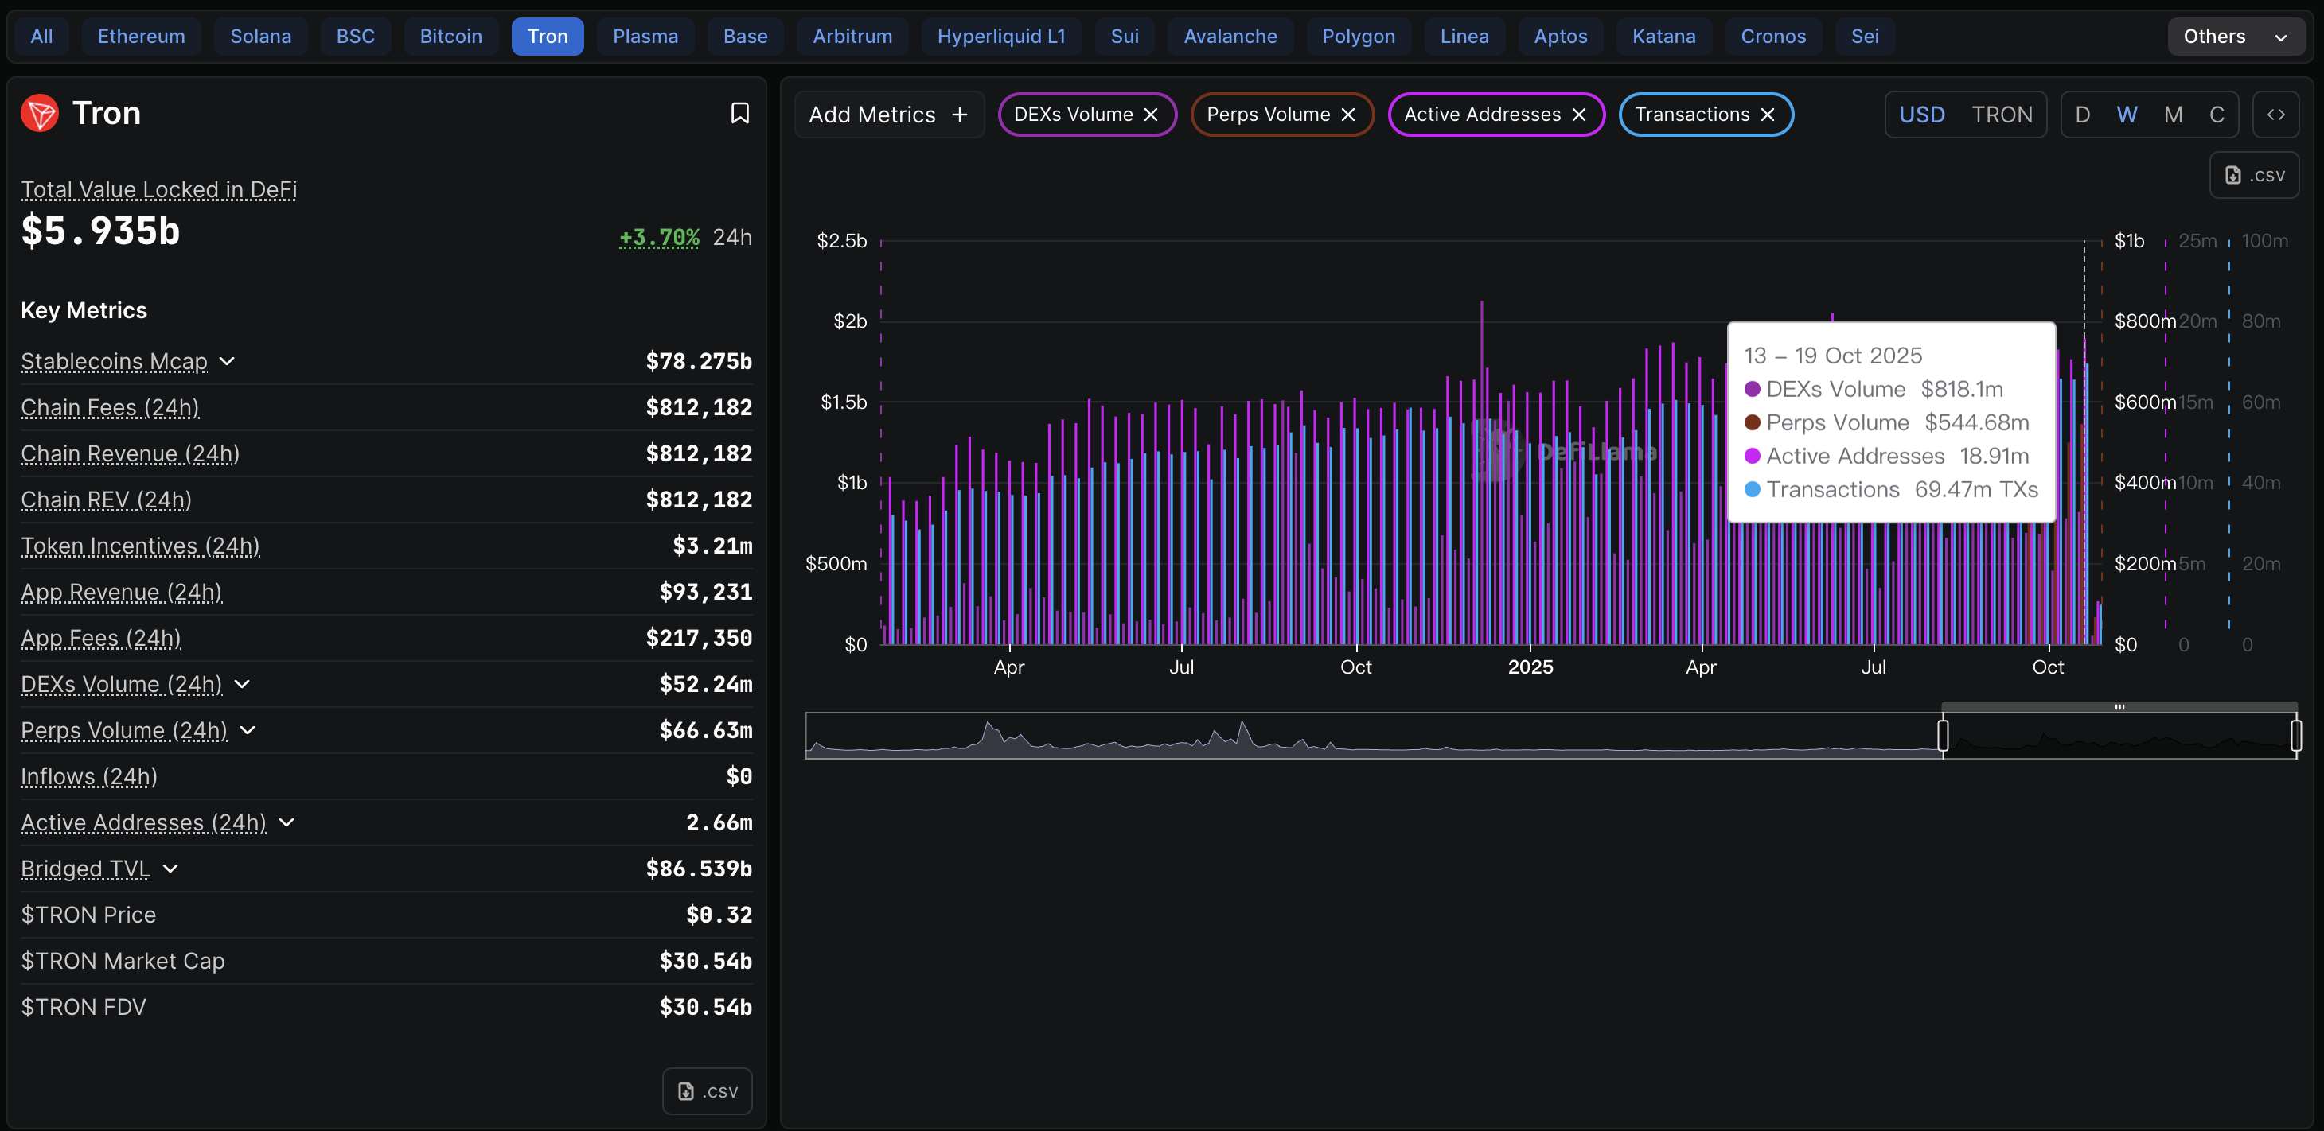Screen dimensions: 2324x1131
Task: Click Total Value Locked in DeFi label
Action: (159, 189)
